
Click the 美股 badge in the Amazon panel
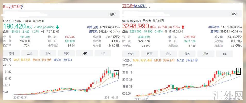234,14
